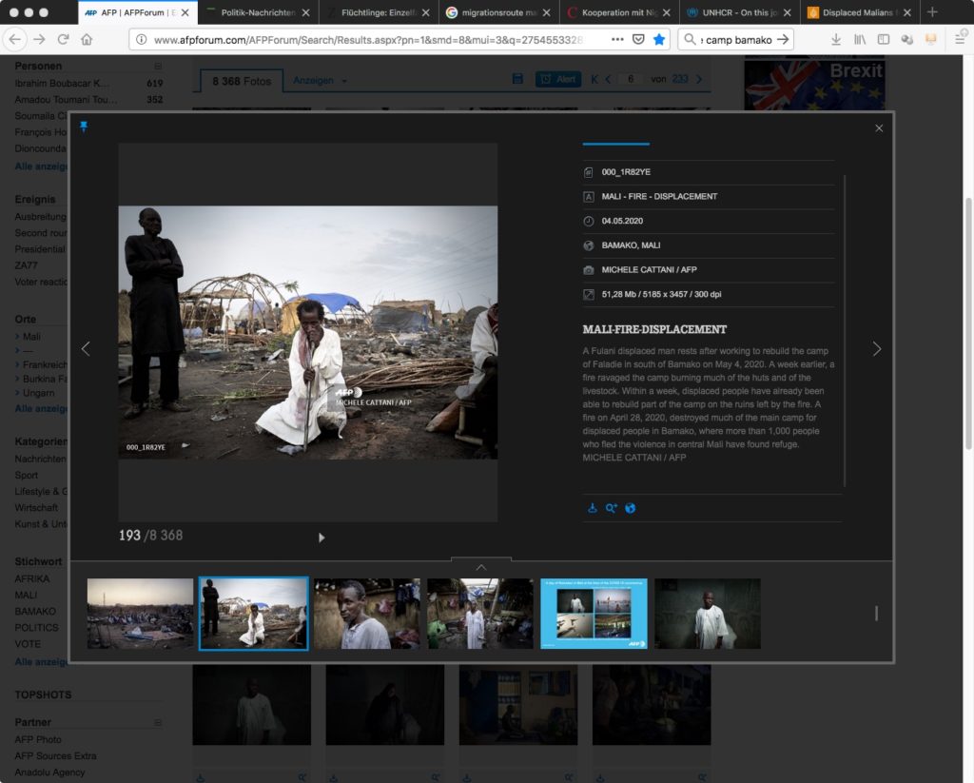
Task: Select the Ramadan infographic blue thumbnail
Action: [x=594, y=614]
